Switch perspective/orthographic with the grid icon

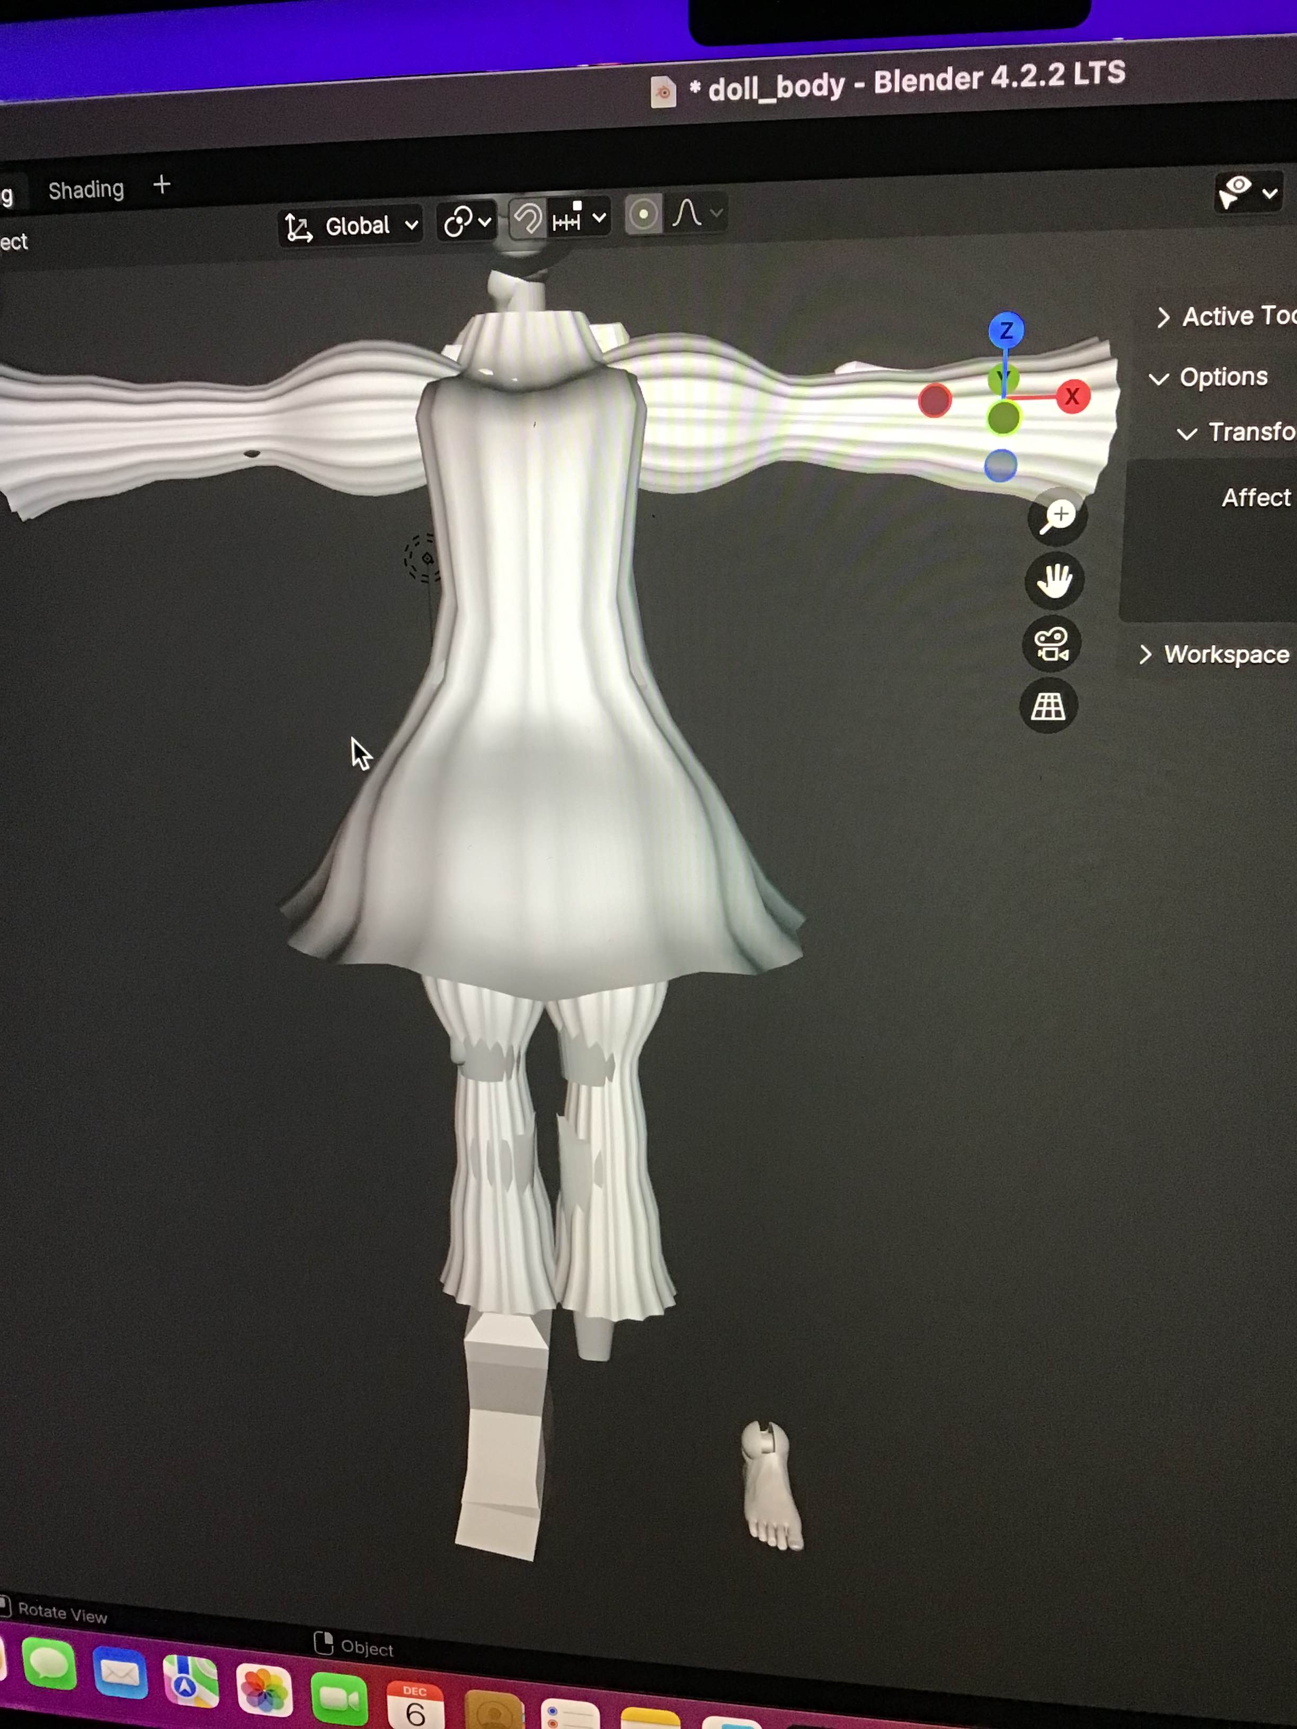1047,707
